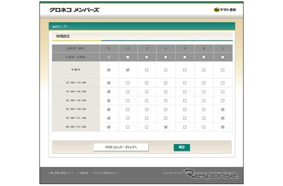The width and height of the screenshot is (283, 186).
Task: Check 午前中 checkbox for 金 (Friday)
Action: [x=204, y=70]
